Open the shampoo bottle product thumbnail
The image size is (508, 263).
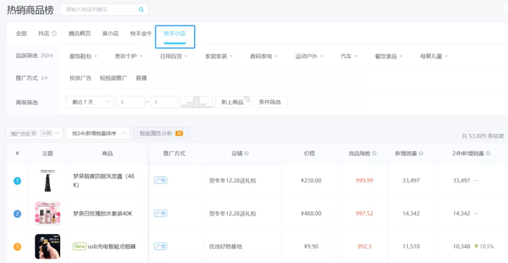(48, 181)
